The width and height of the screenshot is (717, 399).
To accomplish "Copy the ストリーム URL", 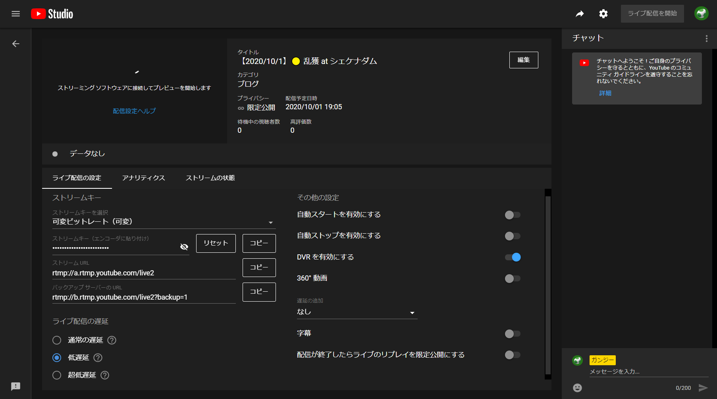I will 259,267.
